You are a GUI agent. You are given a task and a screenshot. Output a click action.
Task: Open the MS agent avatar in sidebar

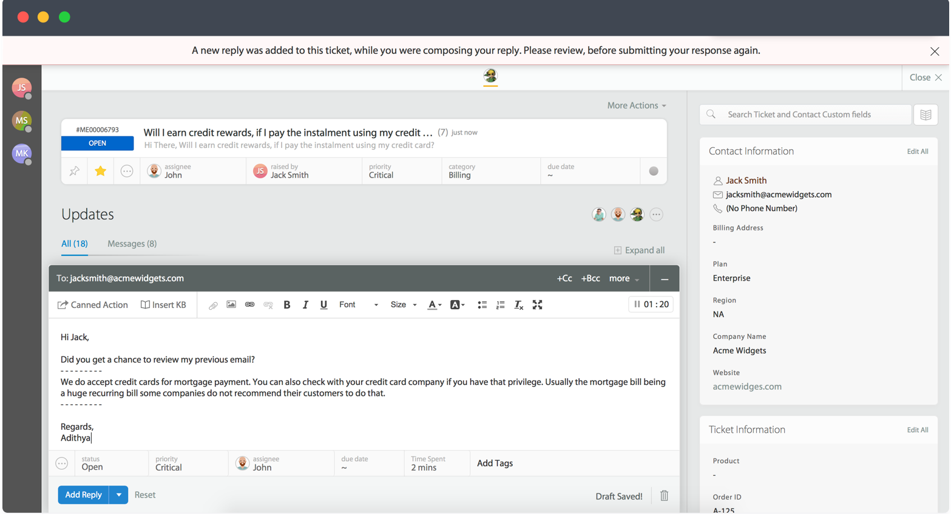click(22, 121)
